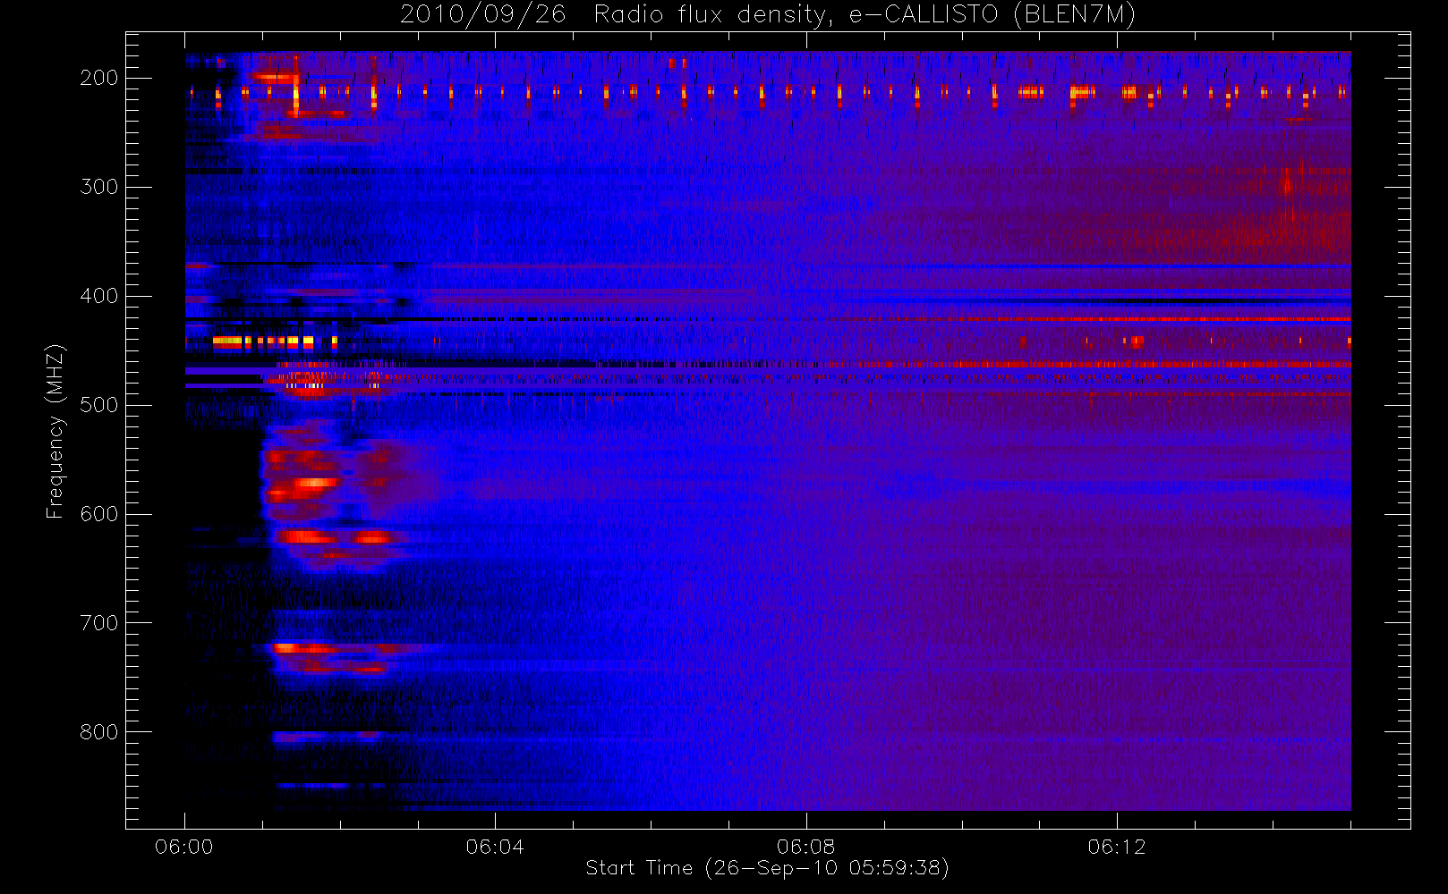Click the 'Frequency (MHz)' axis label
Image resolution: width=1448 pixels, height=894 pixels.
click(55, 431)
